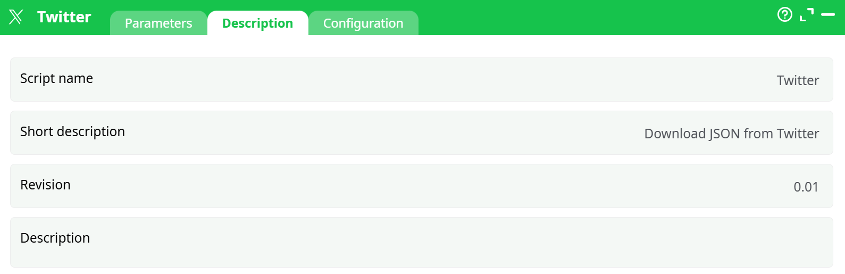
Task: Expand panel with the fullscreen corners icon
Action: tap(807, 15)
